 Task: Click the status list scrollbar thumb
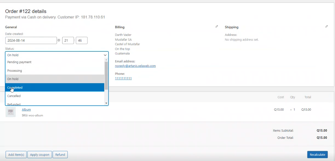[106, 75]
